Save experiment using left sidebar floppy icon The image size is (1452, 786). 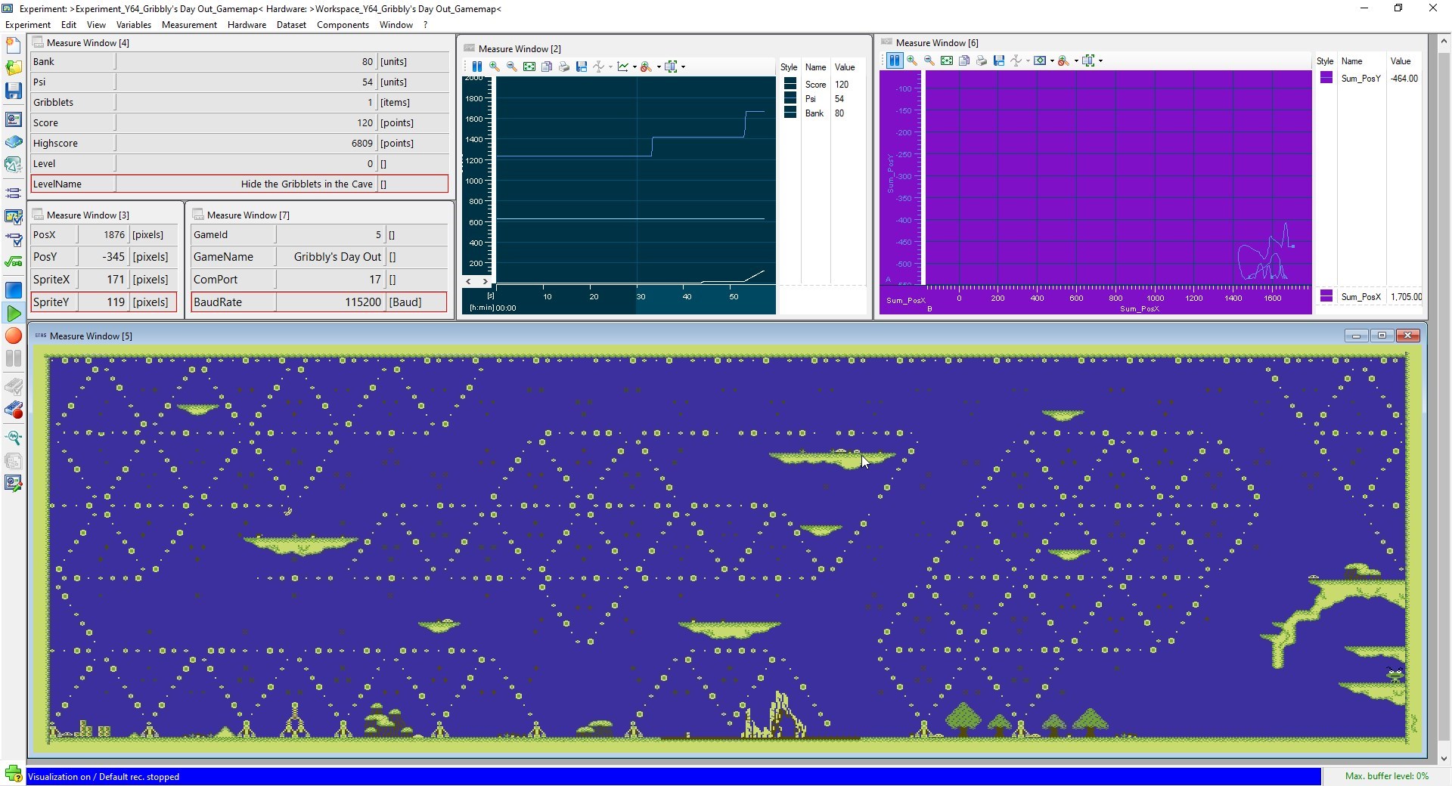(13, 91)
